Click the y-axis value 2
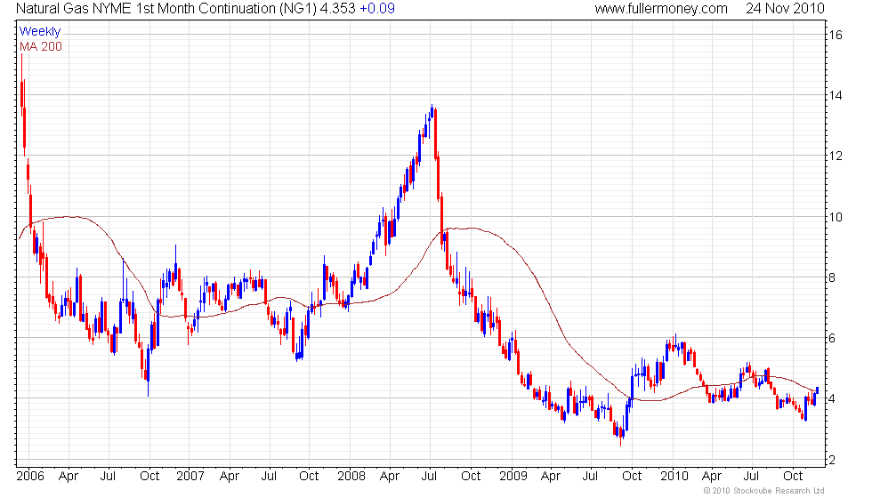This screenshot has width=872, height=498. 832,461
